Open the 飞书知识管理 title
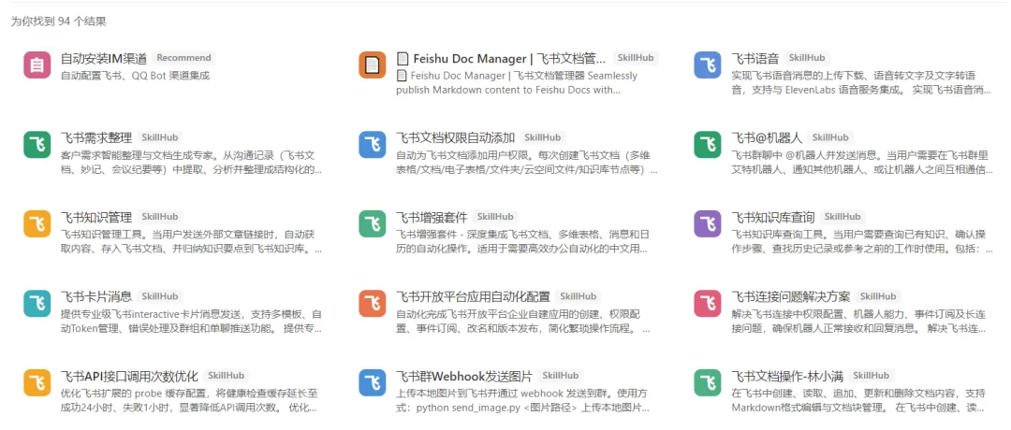 96,217
